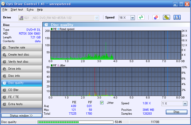Viewport: 191px width, 125px height.
Task: Click the FE / TE disc icon
Action: [x=4, y=97]
